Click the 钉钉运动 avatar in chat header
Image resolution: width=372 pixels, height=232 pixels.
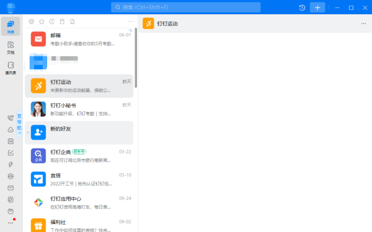point(148,24)
